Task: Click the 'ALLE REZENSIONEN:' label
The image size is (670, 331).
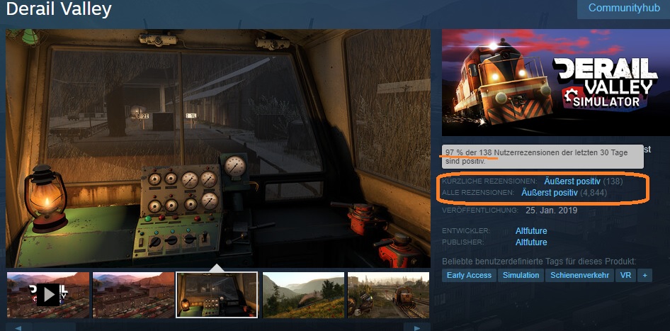Action: pyautogui.click(x=478, y=193)
